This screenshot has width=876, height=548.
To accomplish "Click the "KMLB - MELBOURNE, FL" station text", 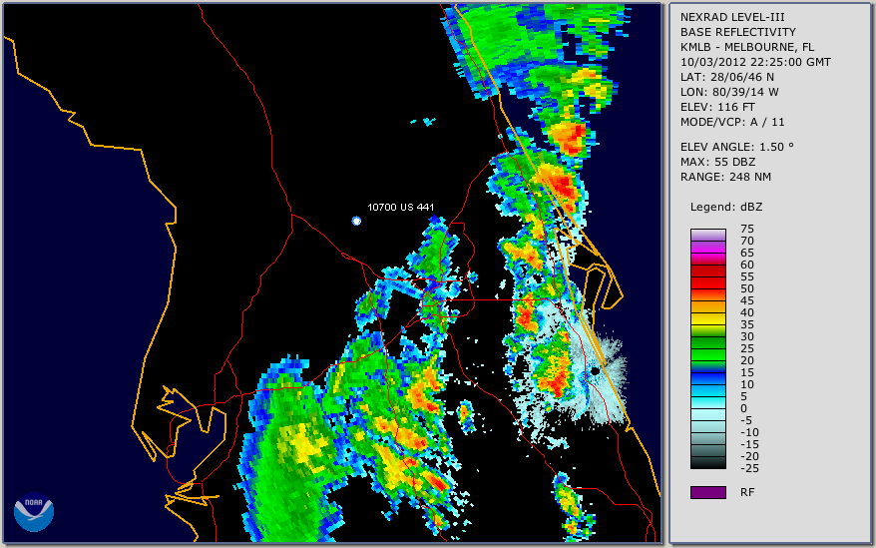I will [747, 47].
